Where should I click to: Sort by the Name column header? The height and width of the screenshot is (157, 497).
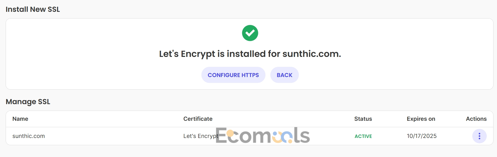(20, 119)
